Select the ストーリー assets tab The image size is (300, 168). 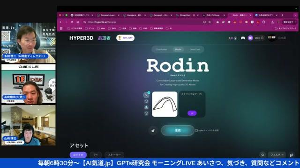pos(114,155)
